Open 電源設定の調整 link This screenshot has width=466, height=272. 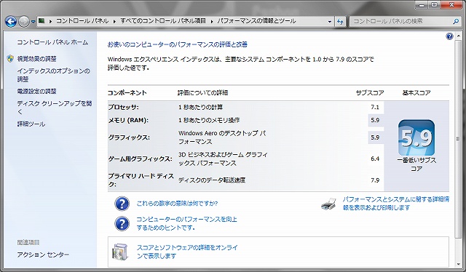pyautogui.click(x=36, y=91)
